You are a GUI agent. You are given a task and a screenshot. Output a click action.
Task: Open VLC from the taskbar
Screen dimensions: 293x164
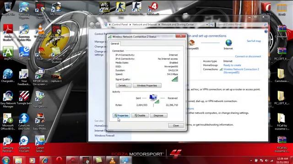(112, 160)
